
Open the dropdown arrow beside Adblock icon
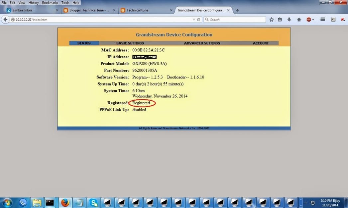313,20
